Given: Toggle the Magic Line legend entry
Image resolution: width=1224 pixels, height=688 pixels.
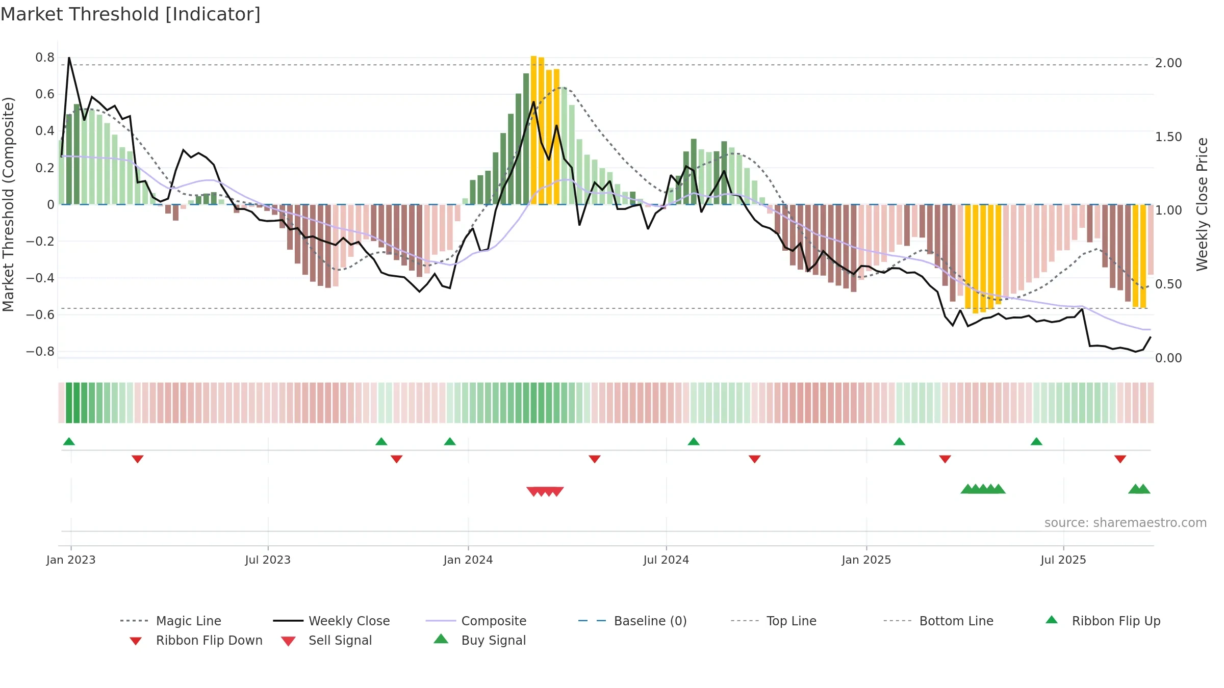Looking at the screenshot, I should (171, 621).
